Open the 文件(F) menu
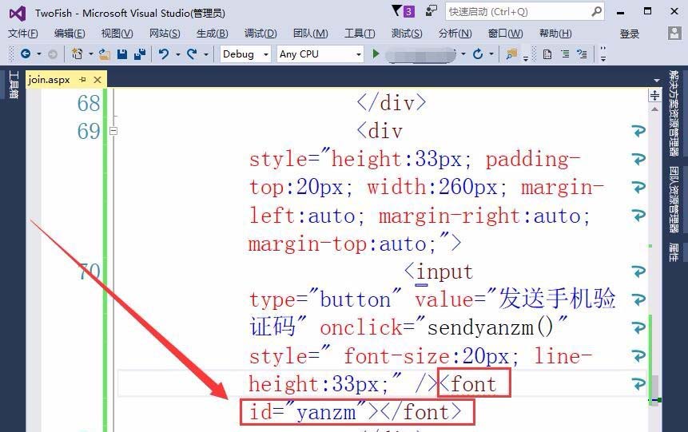Viewport: 688px width, 432px height. click(23, 34)
